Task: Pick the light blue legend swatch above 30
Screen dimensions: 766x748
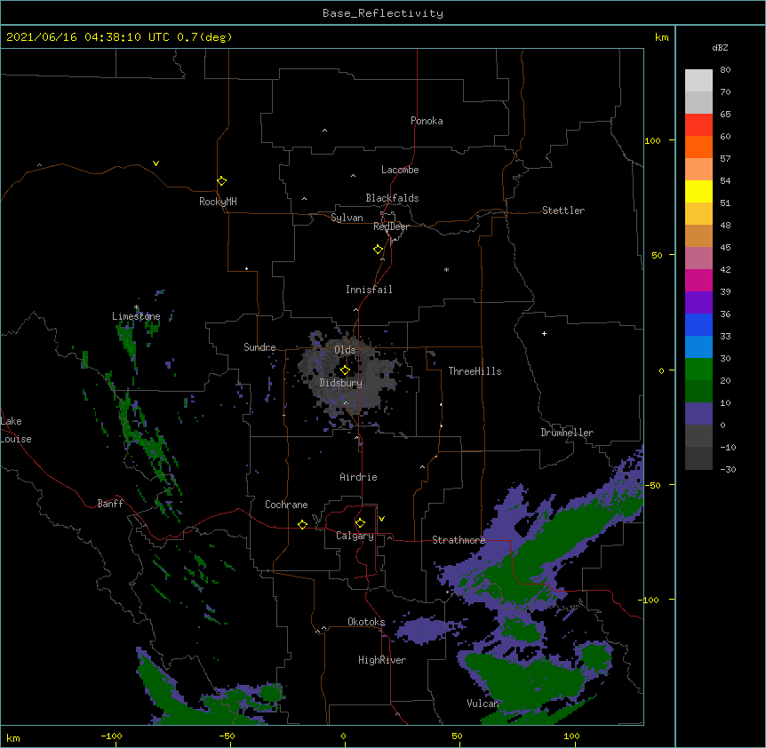Action: click(x=698, y=346)
